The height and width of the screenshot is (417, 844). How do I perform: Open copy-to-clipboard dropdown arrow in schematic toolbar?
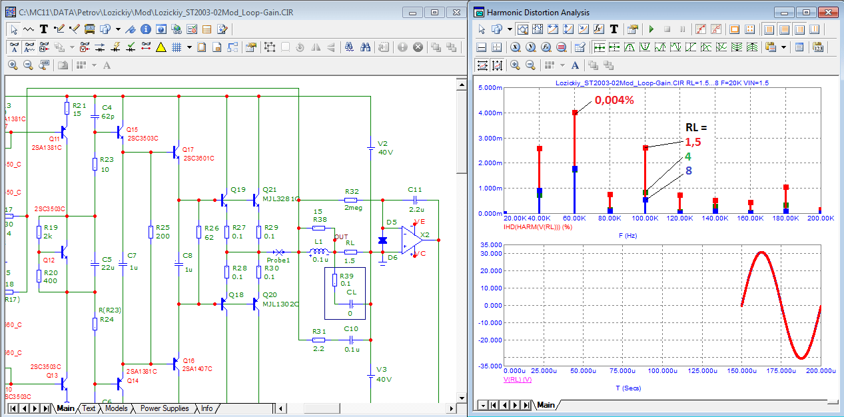coord(118,29)
